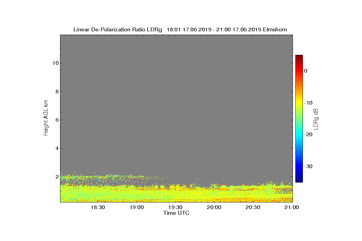Click the height tick label 4

[57, 148]
